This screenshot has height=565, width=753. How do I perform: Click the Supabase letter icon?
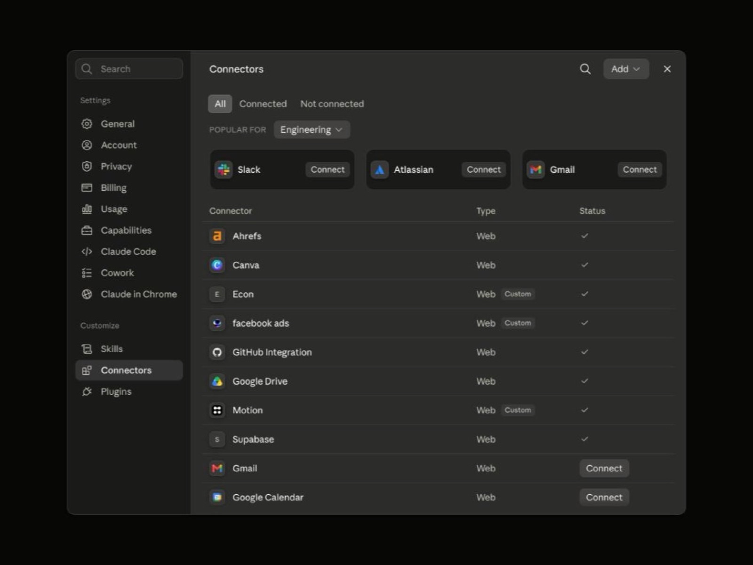[217, 439]
